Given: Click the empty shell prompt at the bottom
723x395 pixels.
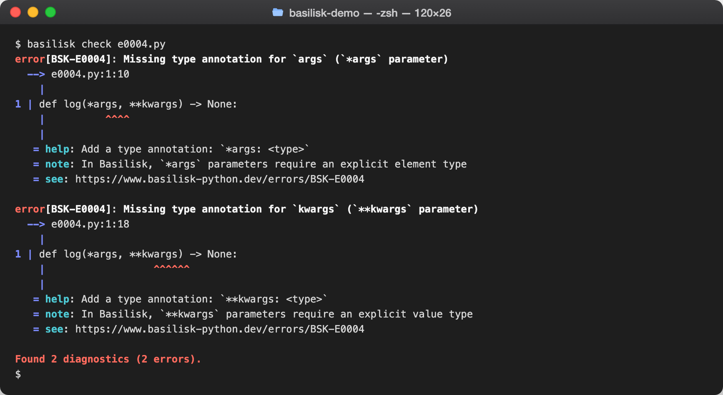Looking at the screenshot, I should (18, 374).
